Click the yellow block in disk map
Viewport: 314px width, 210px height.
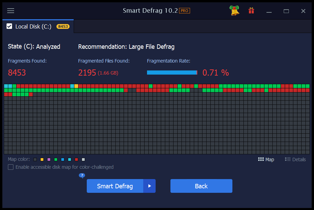pos(76,86)
